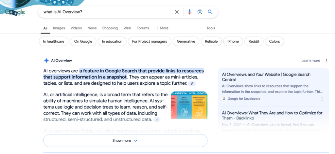Click the Learn more link

(311, 61)
